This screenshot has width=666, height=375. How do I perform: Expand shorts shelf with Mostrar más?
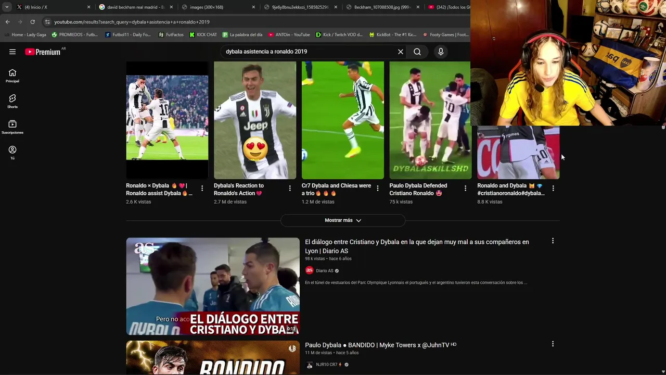click(x=343, y=220)
